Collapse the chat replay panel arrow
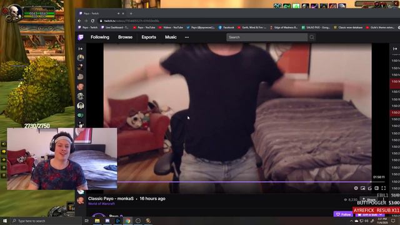This screenshot has width=400, height=225. (395, 49)
